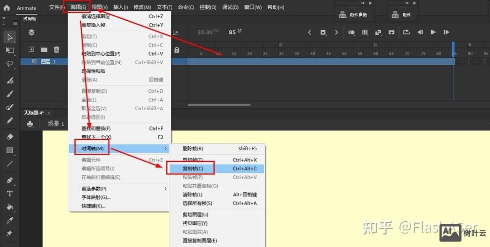This screenshot has height=247, width=490.
Task: Open the 控制(O) menu
Action: (x=208, y=7)
